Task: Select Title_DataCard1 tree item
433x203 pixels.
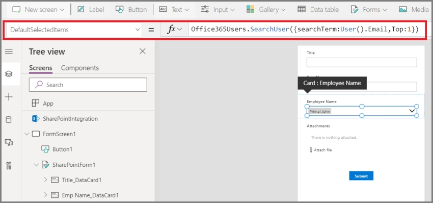Action: tap(82, 180)
